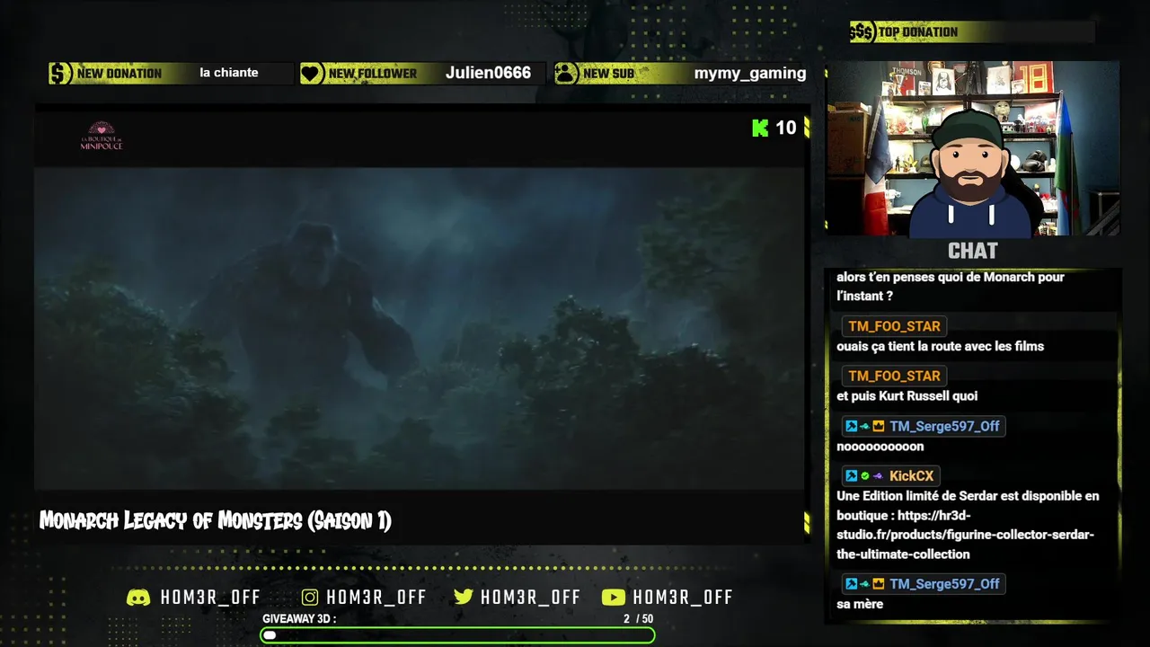Click purple badge beside KickCX name
The image size is (1150, 647).
point(878,476)
